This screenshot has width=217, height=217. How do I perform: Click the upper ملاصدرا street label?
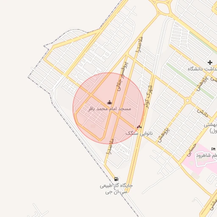[139, 45]
